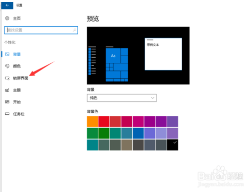Choose the dark charcoal gray swatch

pyautogui.click(x=138, y=145)
